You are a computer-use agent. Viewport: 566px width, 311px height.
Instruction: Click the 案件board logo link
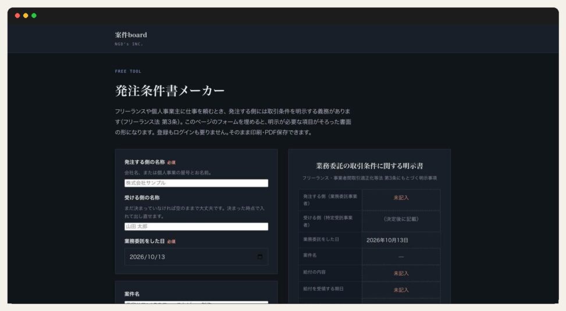[131, 35]
